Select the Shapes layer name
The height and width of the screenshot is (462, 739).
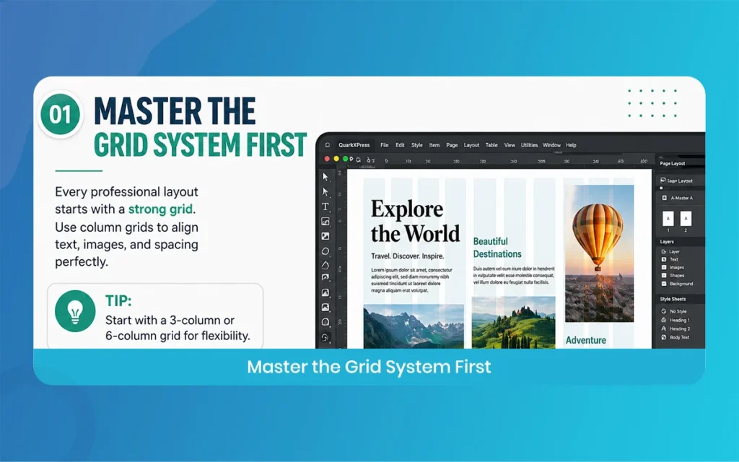[677, 275]
